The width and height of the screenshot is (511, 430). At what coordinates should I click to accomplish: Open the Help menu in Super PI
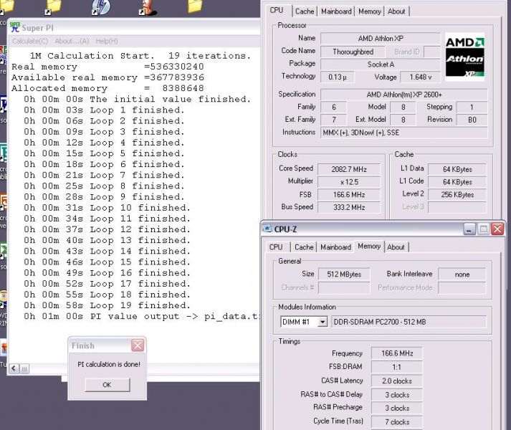click(x=107, y=41)
